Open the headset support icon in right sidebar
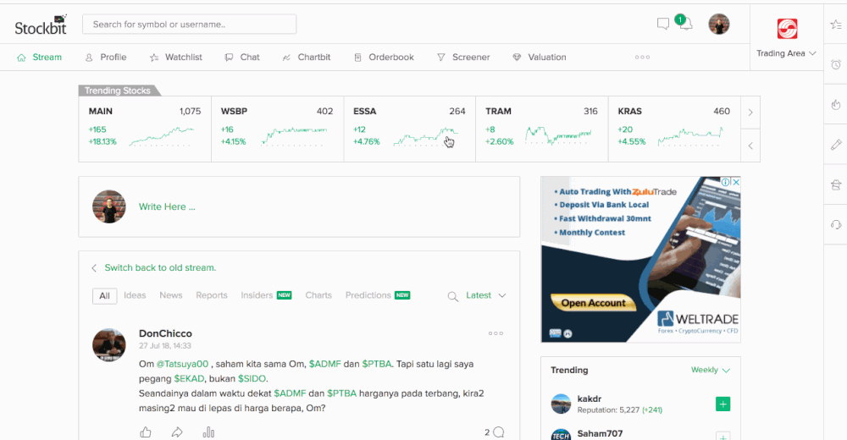Viewport: 847px width, 440px height. pos(836,224)
